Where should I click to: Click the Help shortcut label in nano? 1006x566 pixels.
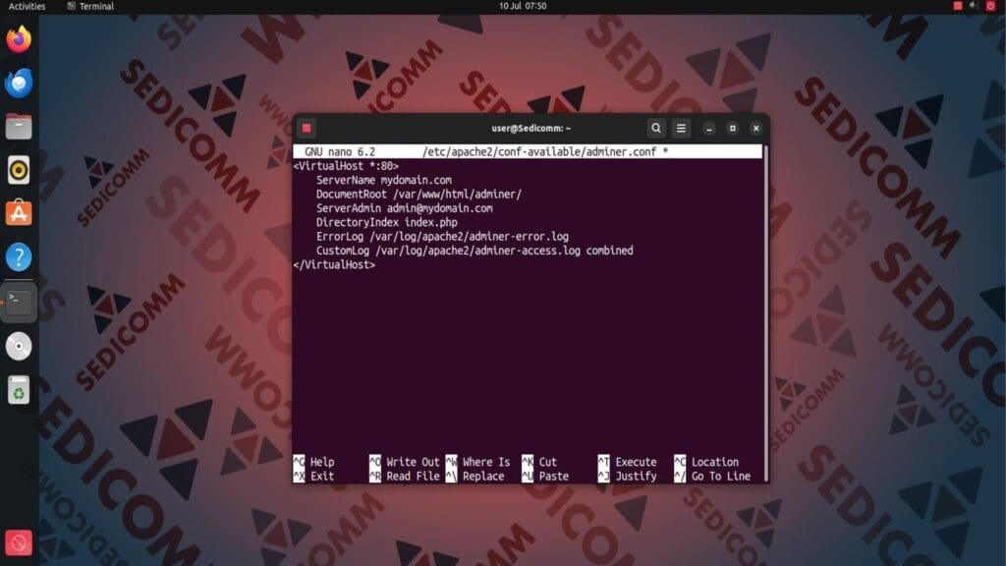tap(322, 462)
